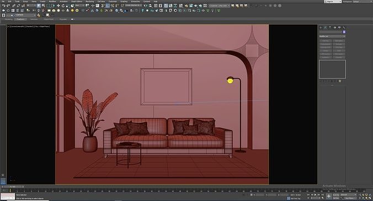This screenshot has width=373, height=201.
Task: Click the MAXScript mini listener field
Action: tap(8, 197)
